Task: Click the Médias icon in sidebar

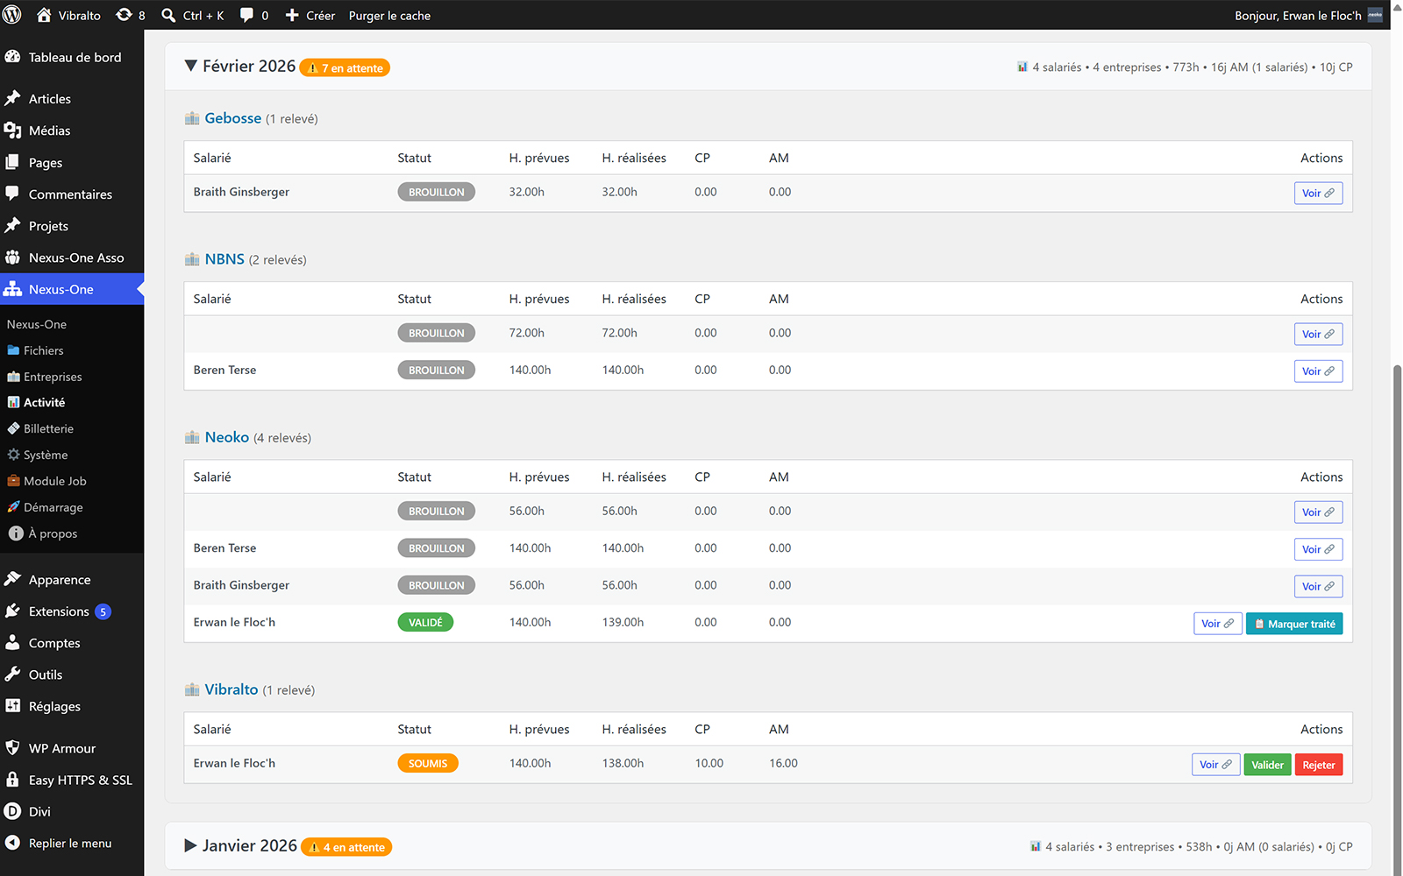Action: point(12,131)
